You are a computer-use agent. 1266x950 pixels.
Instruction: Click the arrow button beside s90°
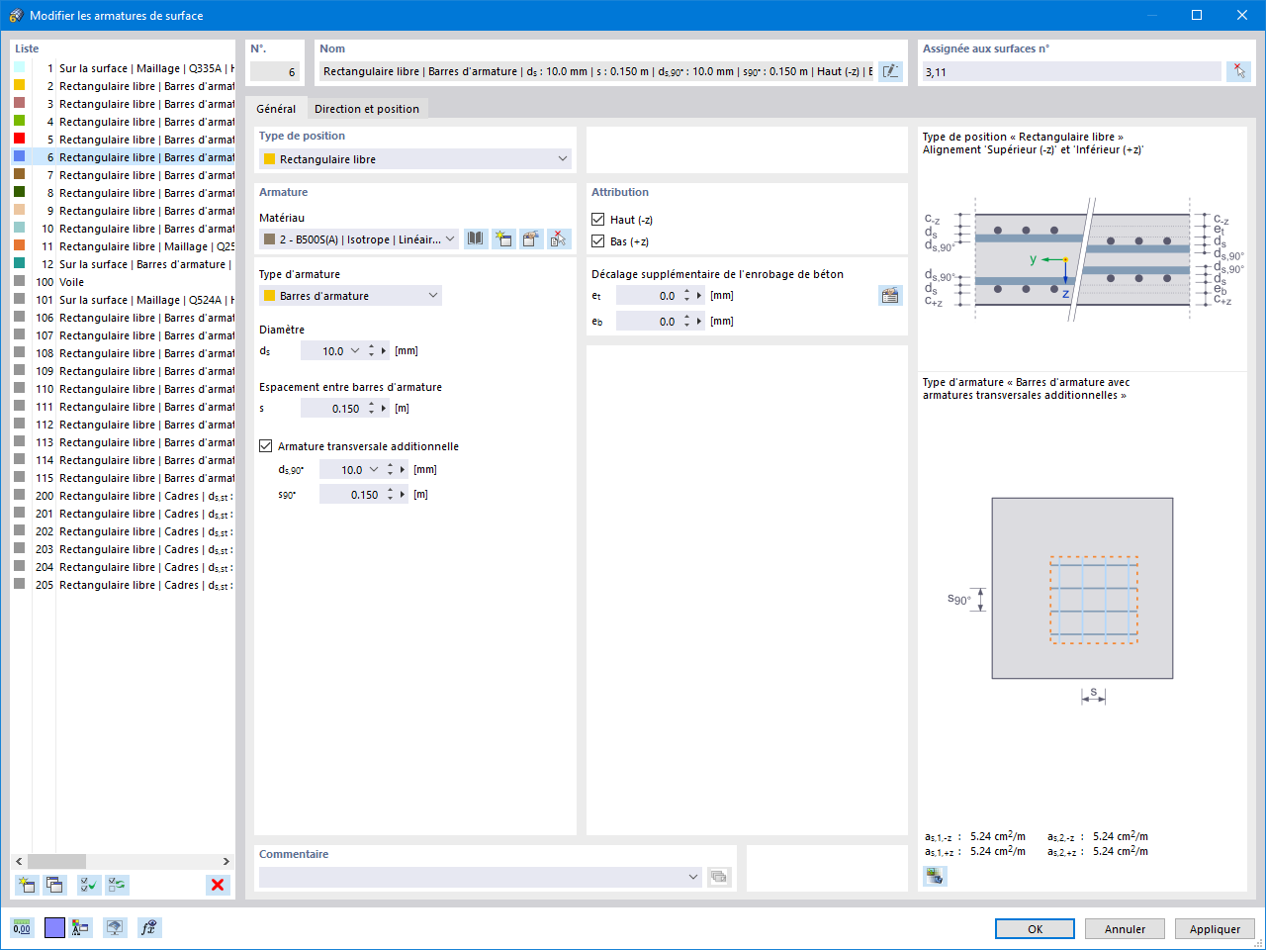403,495
